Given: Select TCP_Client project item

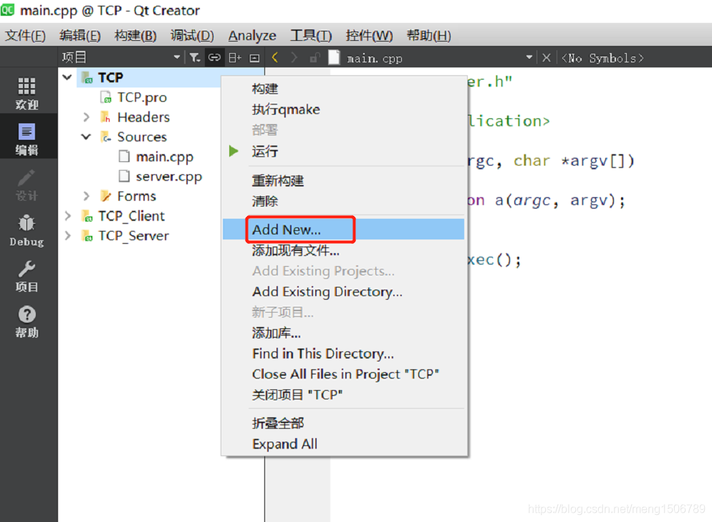Looking at the screenshot, I should [x=131, y=216].
